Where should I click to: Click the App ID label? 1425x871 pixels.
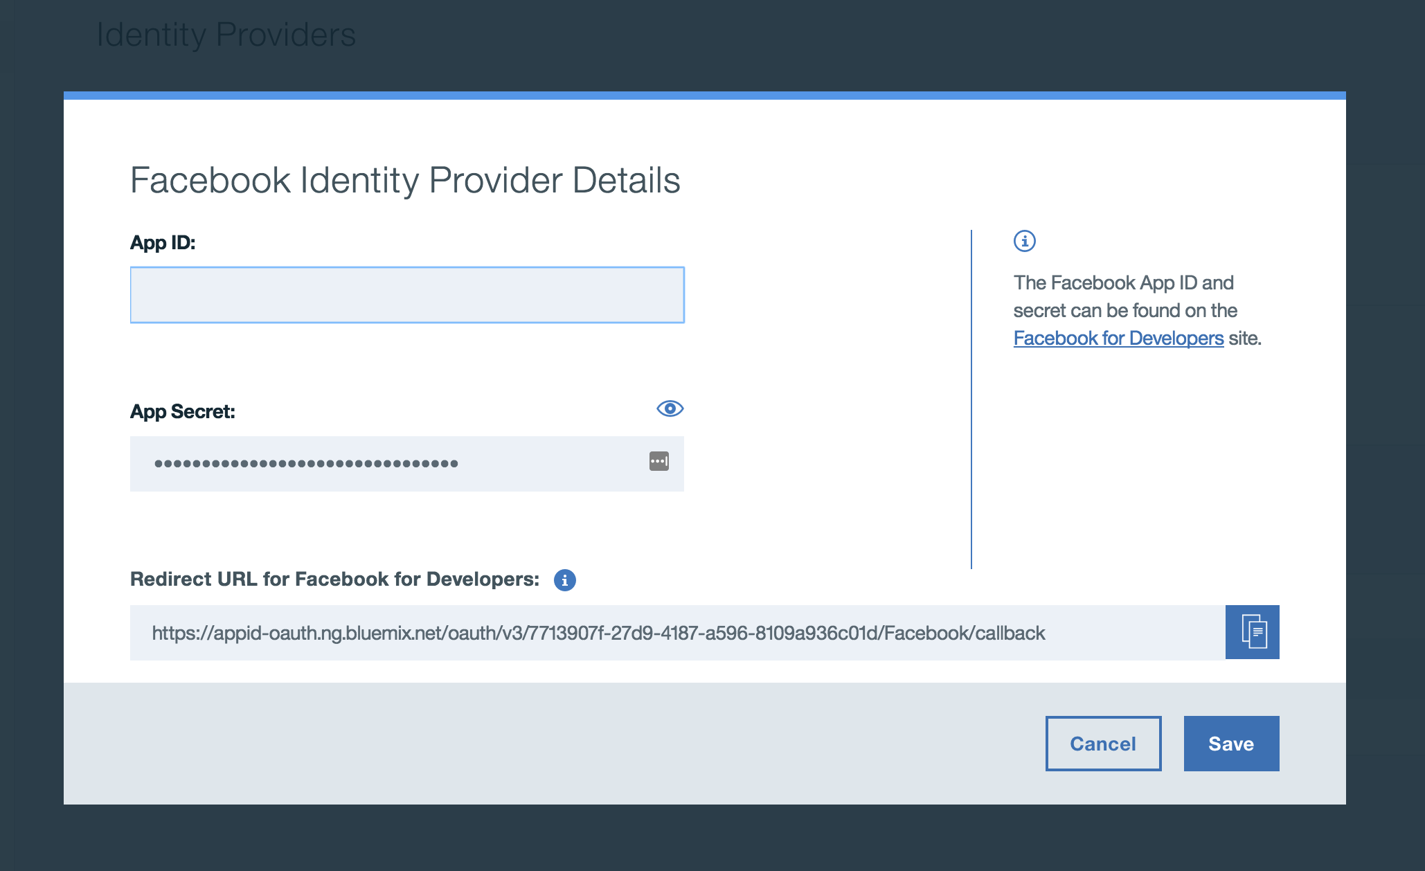(x=163, y=243)
